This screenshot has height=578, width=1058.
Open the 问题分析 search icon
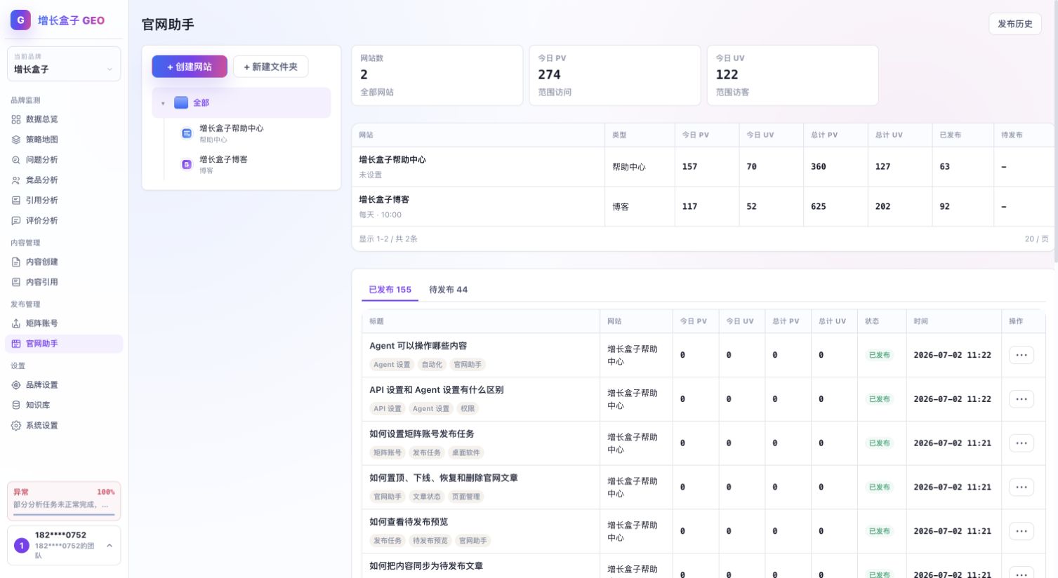click(x=16, y=160)
